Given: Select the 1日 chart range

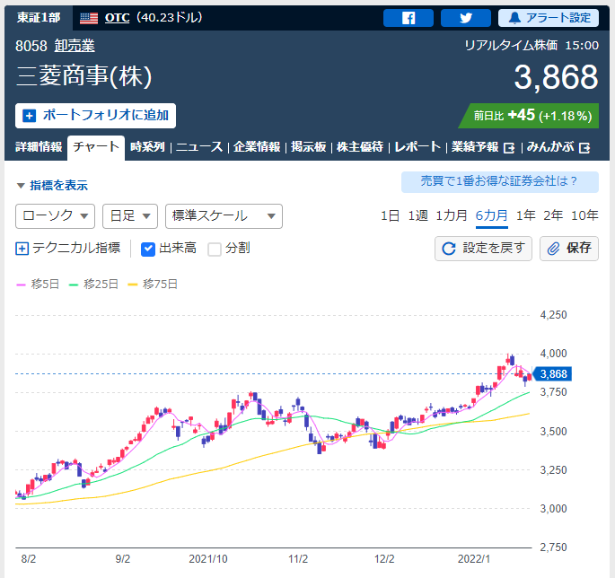Looking at the screenshot, I should point(390,215).
